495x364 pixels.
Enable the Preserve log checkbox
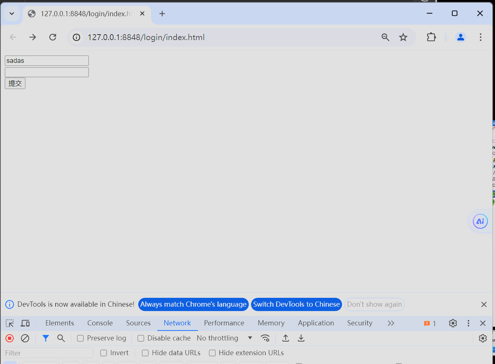pyautogui.click(x=80, y=338)
